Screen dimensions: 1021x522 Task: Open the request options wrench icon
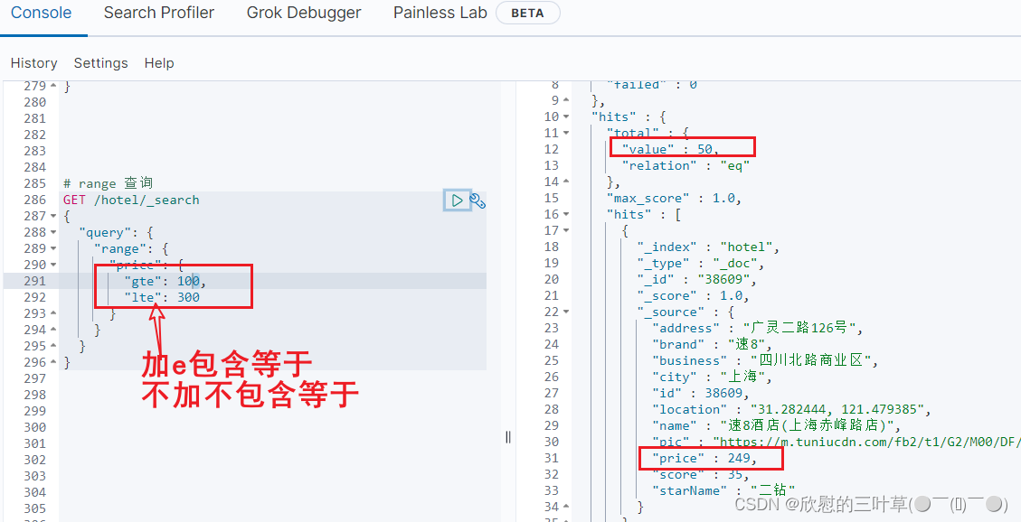[477, 200]
